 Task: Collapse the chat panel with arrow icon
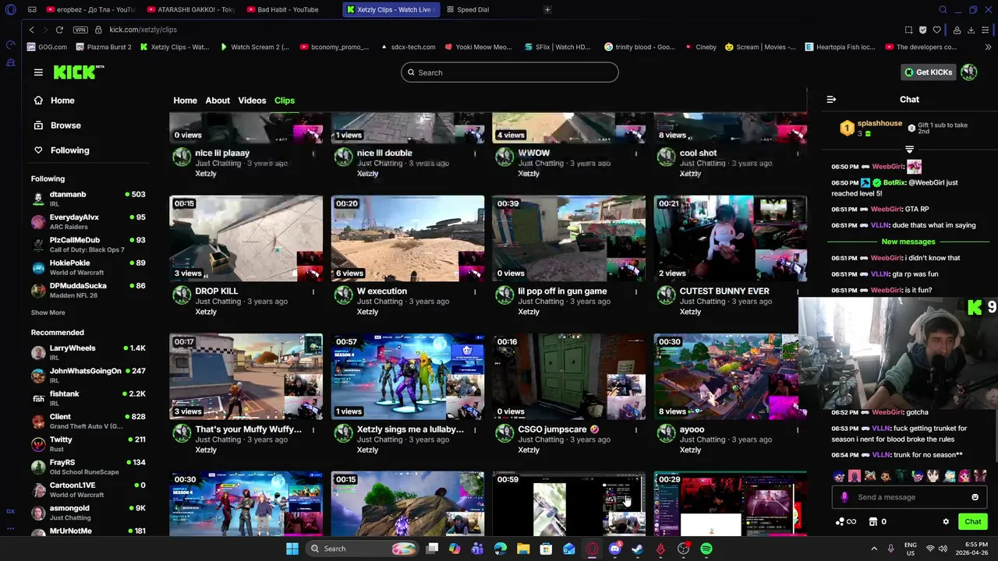point(831,100)
